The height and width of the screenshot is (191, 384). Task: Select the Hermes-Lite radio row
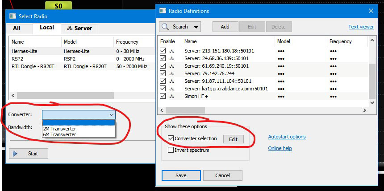click(x=25, y=51)
